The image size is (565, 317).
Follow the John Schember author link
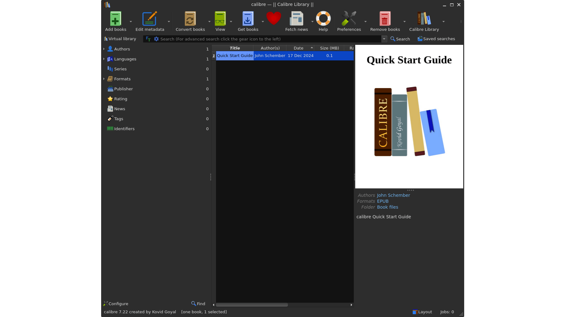point(393,195)
